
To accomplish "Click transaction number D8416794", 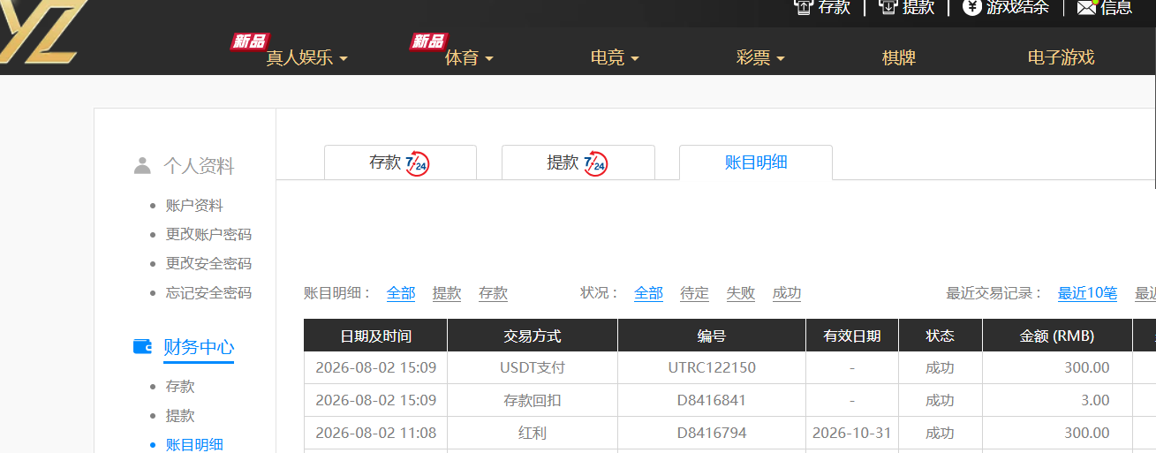I will click(x=712, y=433).
